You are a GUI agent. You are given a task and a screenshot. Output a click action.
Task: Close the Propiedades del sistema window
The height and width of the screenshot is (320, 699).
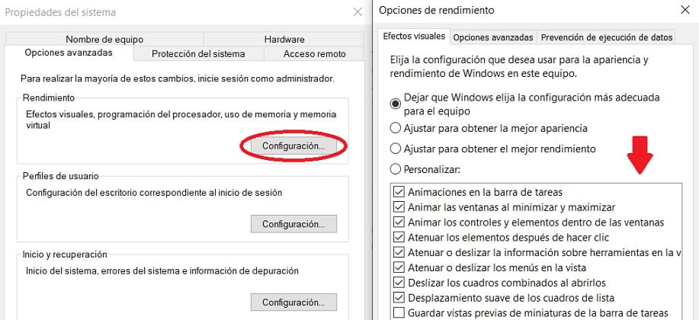pyautogui.click(x=358, y=11)
